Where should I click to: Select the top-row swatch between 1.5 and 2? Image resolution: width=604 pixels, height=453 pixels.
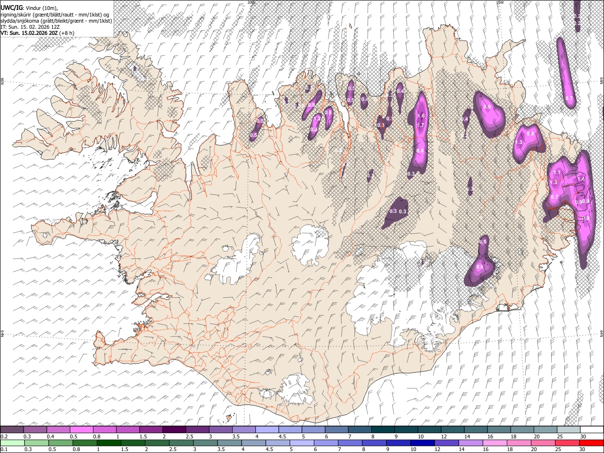(x=151, y=429)
